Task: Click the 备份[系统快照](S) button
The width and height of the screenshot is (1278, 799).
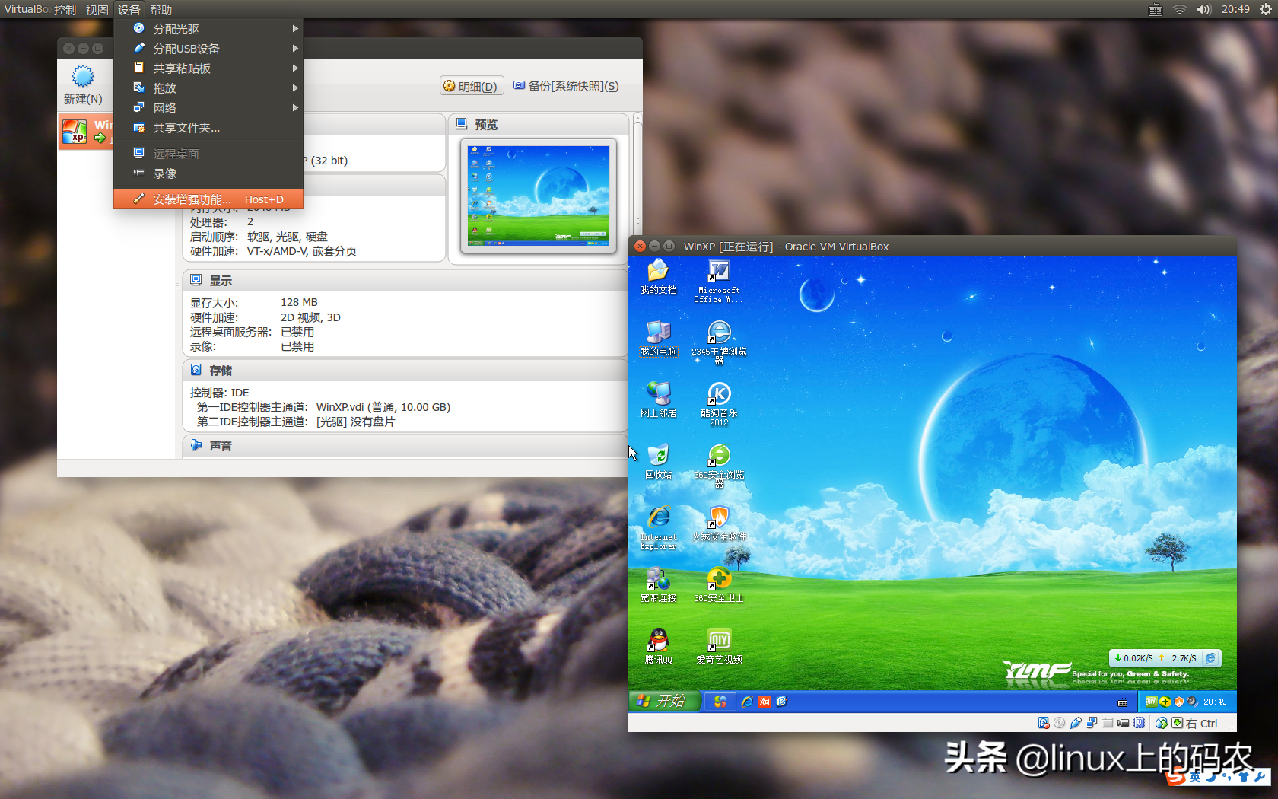Action: coord(566,86)
